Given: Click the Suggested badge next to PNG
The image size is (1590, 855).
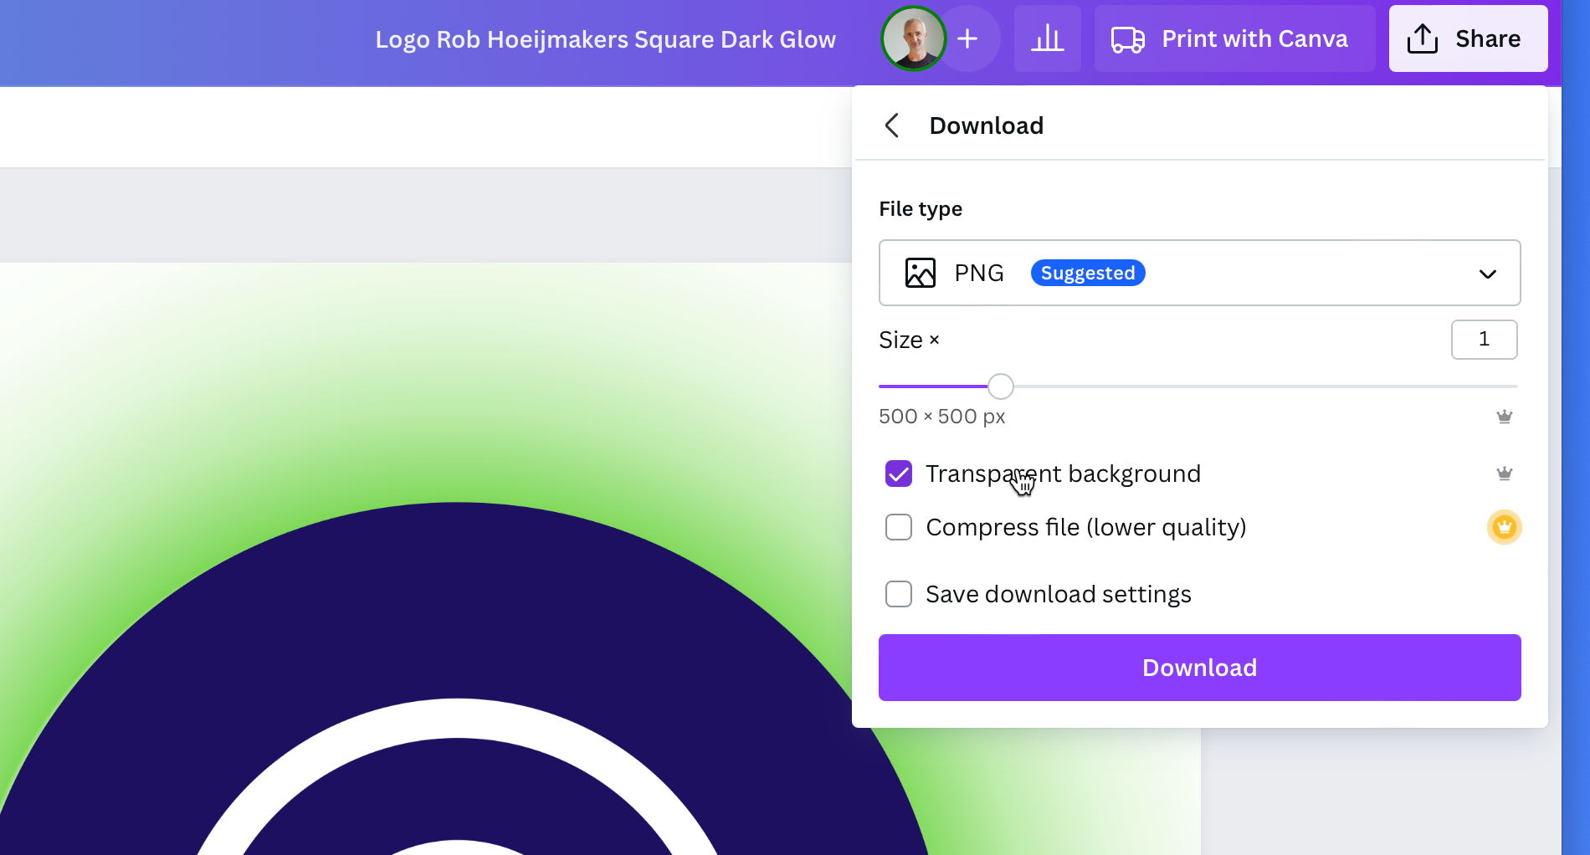Looking at the screenshot, I should (1087, 273).
